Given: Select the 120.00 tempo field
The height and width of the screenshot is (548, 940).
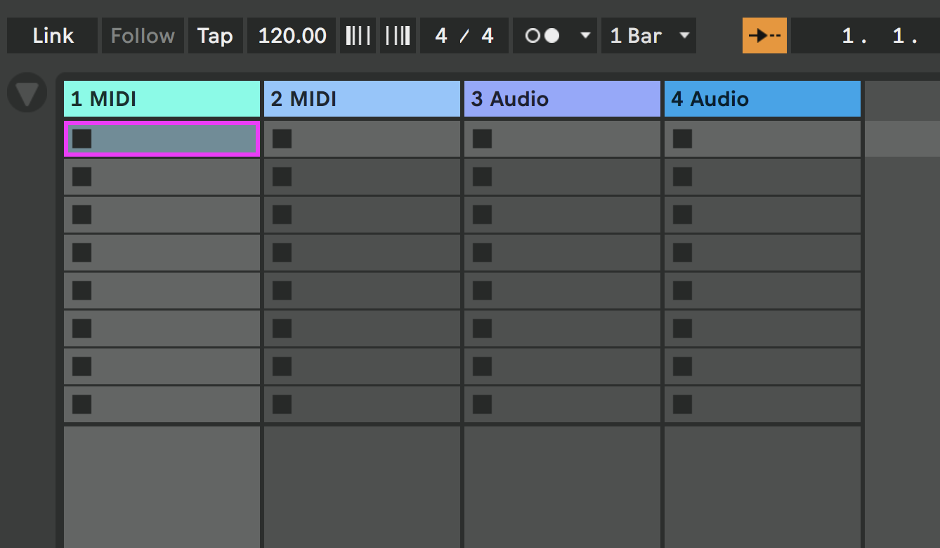Looking at the screenshot, I should 292,36.
